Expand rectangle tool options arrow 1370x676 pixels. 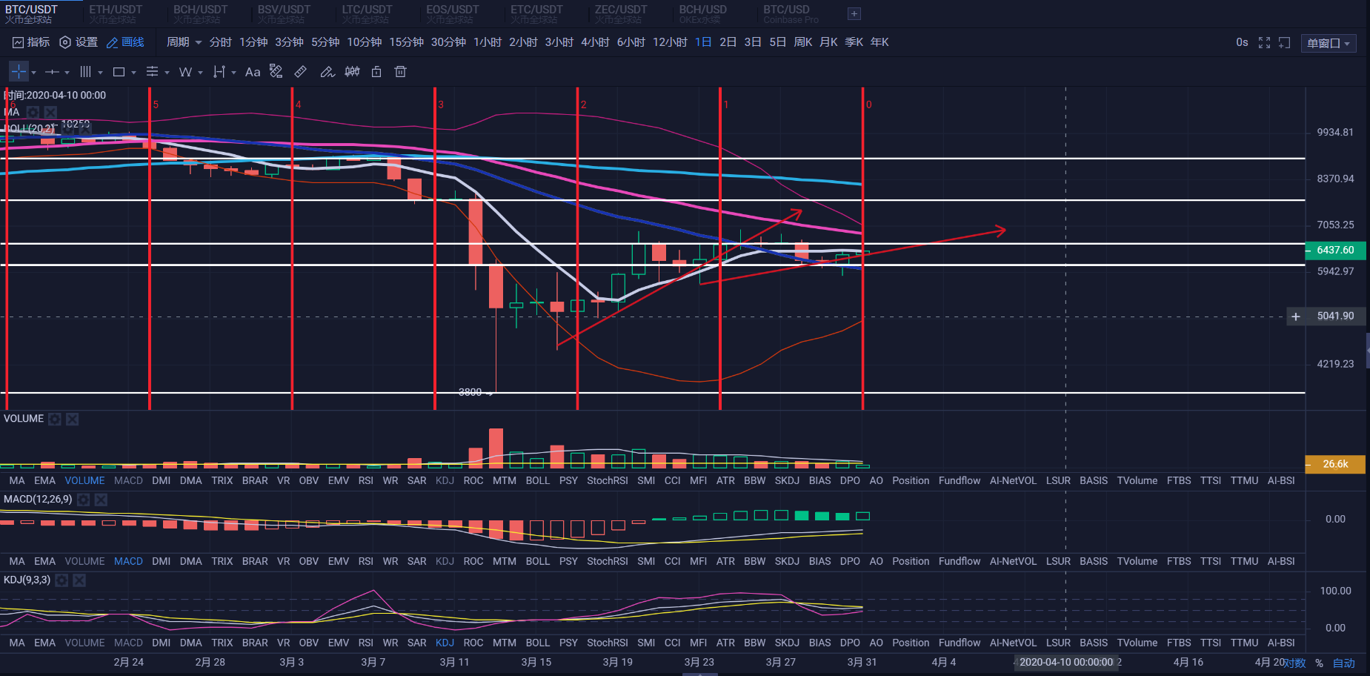click(133, 73)
